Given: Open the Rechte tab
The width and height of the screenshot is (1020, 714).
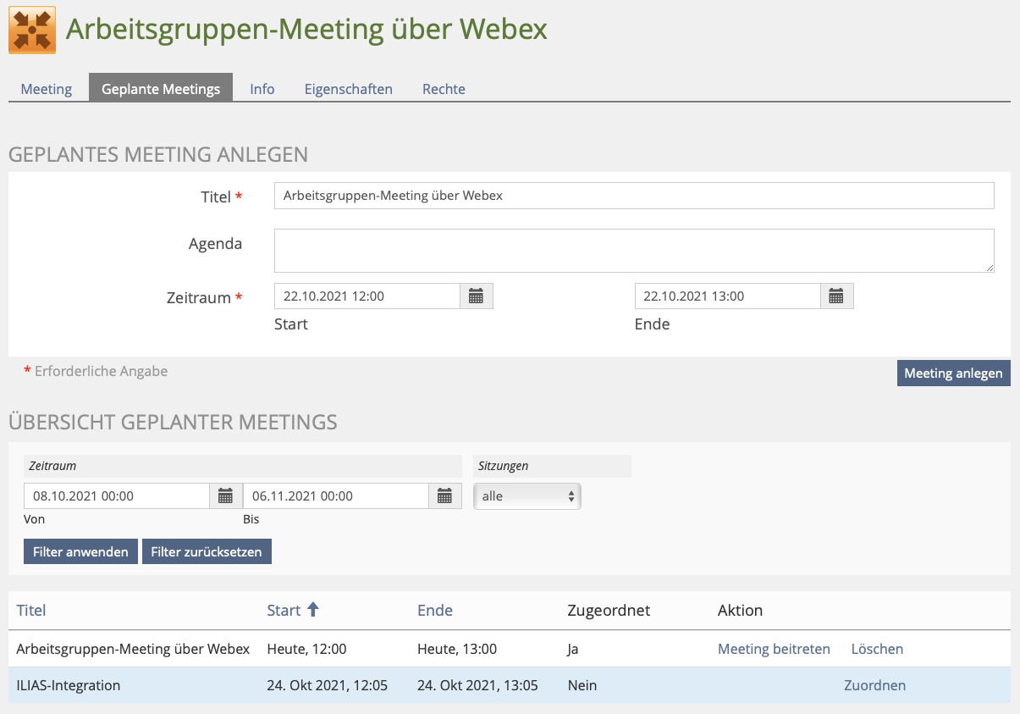Looking at the screenshot, I should [444, 89].
